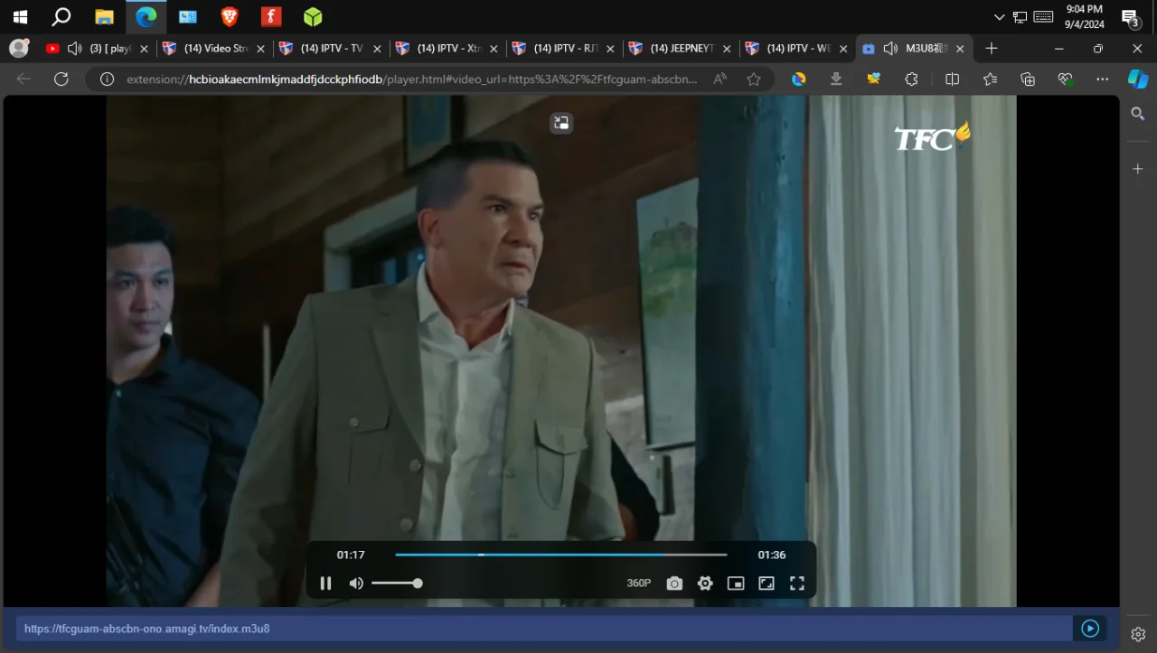Close the '(14) IPTV - WE' tab
Image resolution: width=1157 pixels, height=653 pixels.
(843, 49)
